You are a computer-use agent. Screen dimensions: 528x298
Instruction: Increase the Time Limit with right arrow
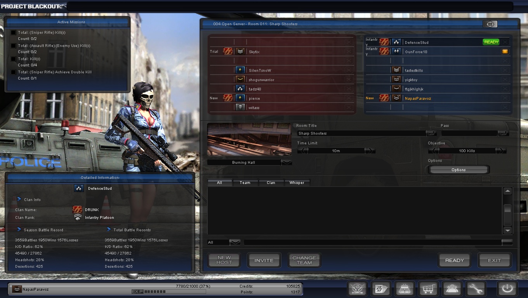click(x=370, y=151)
